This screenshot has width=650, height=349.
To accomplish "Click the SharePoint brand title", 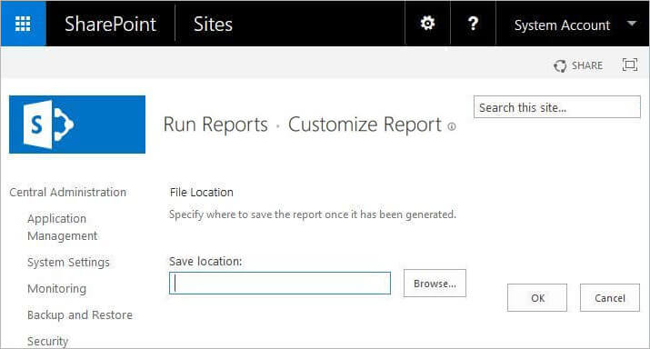I will tap(110, 24).
